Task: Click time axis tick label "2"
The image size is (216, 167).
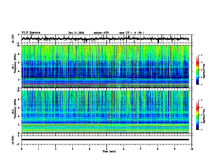Action: click(x=56, y=149)
